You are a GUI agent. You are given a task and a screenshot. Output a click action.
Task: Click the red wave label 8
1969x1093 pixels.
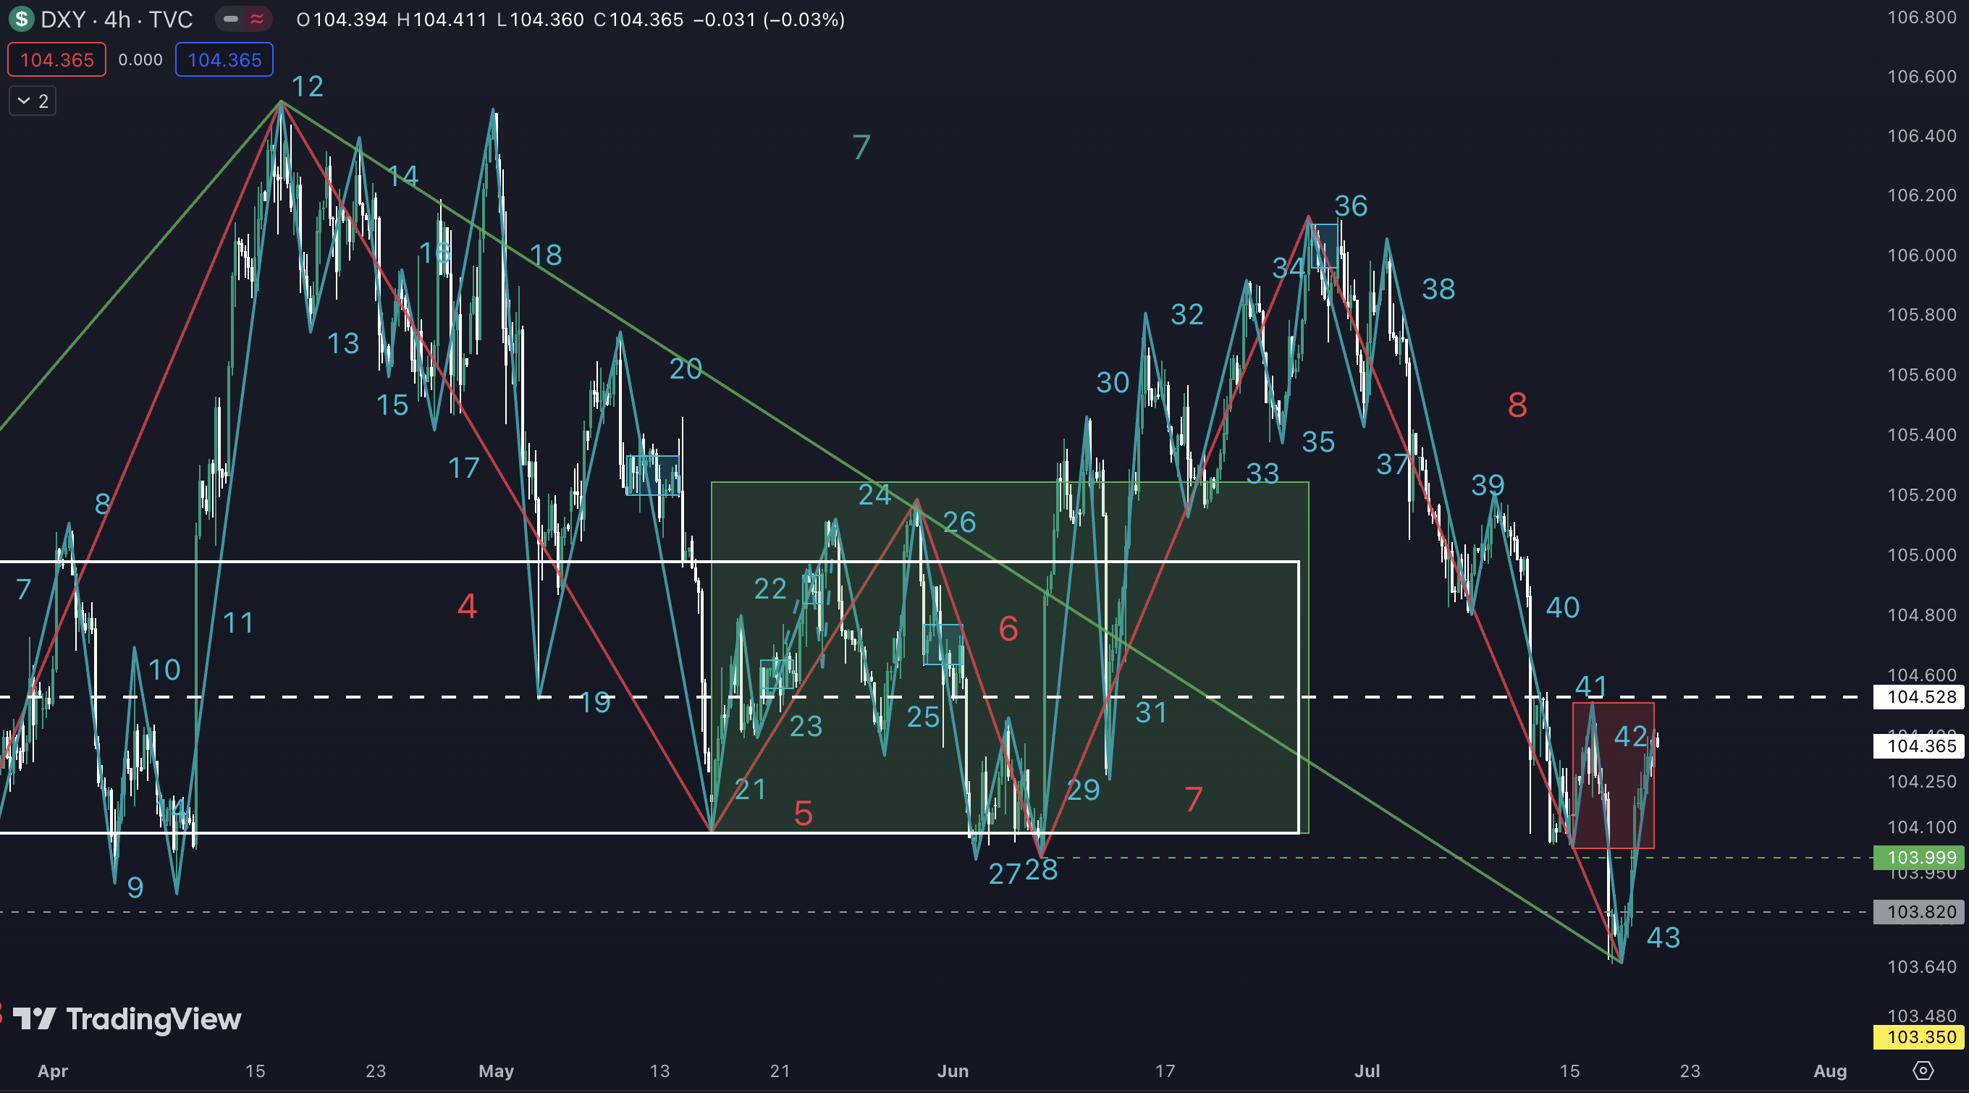1517,405
